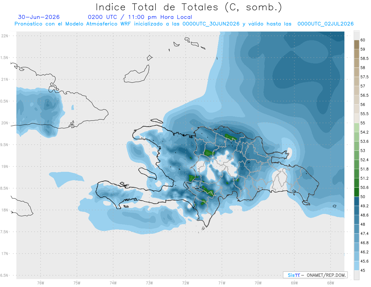Viewport: 371px width, 287px height.
Task: Click the title 'Indice Total de Totales (C, somb.)'
Action: (189, 7)
